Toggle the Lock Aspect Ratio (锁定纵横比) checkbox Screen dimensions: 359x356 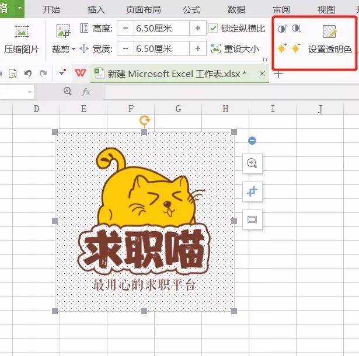213,28
